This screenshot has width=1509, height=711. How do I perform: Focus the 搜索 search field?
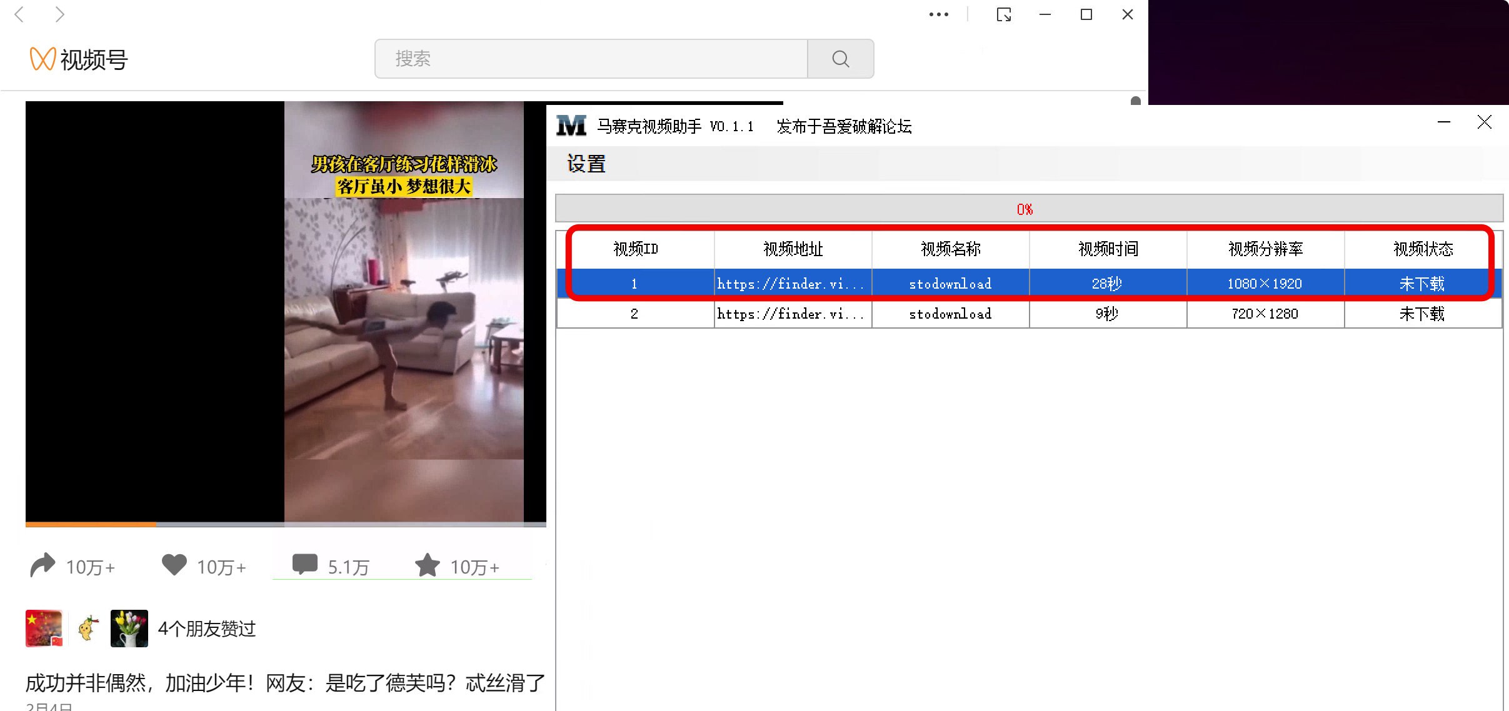click(x=591, y=59)
